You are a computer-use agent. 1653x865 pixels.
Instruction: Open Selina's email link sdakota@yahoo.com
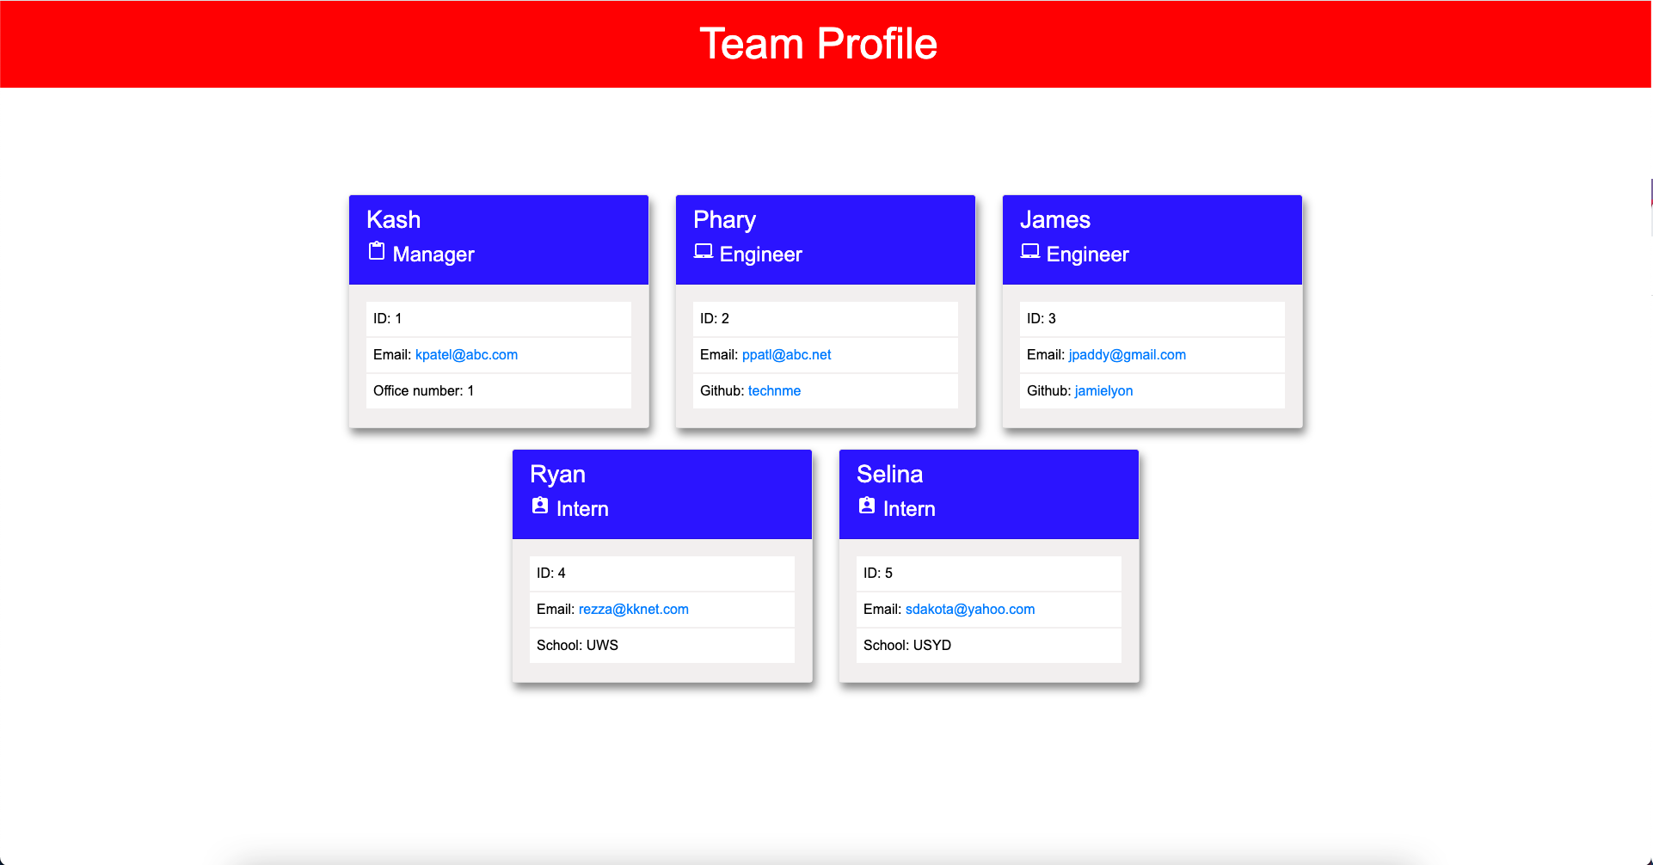pyautogui.click(x=969, y=609)
